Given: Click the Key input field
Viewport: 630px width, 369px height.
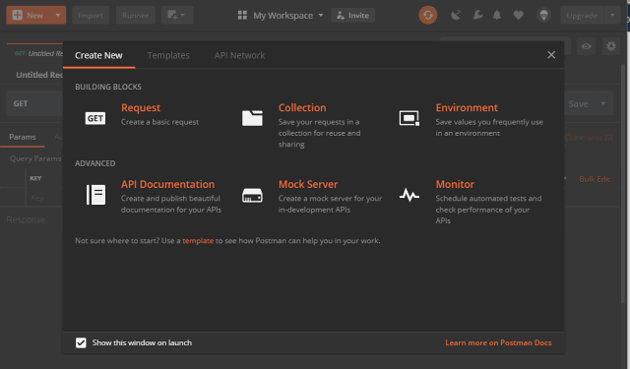Looking at the screenshot, I should tap(45, 198).
